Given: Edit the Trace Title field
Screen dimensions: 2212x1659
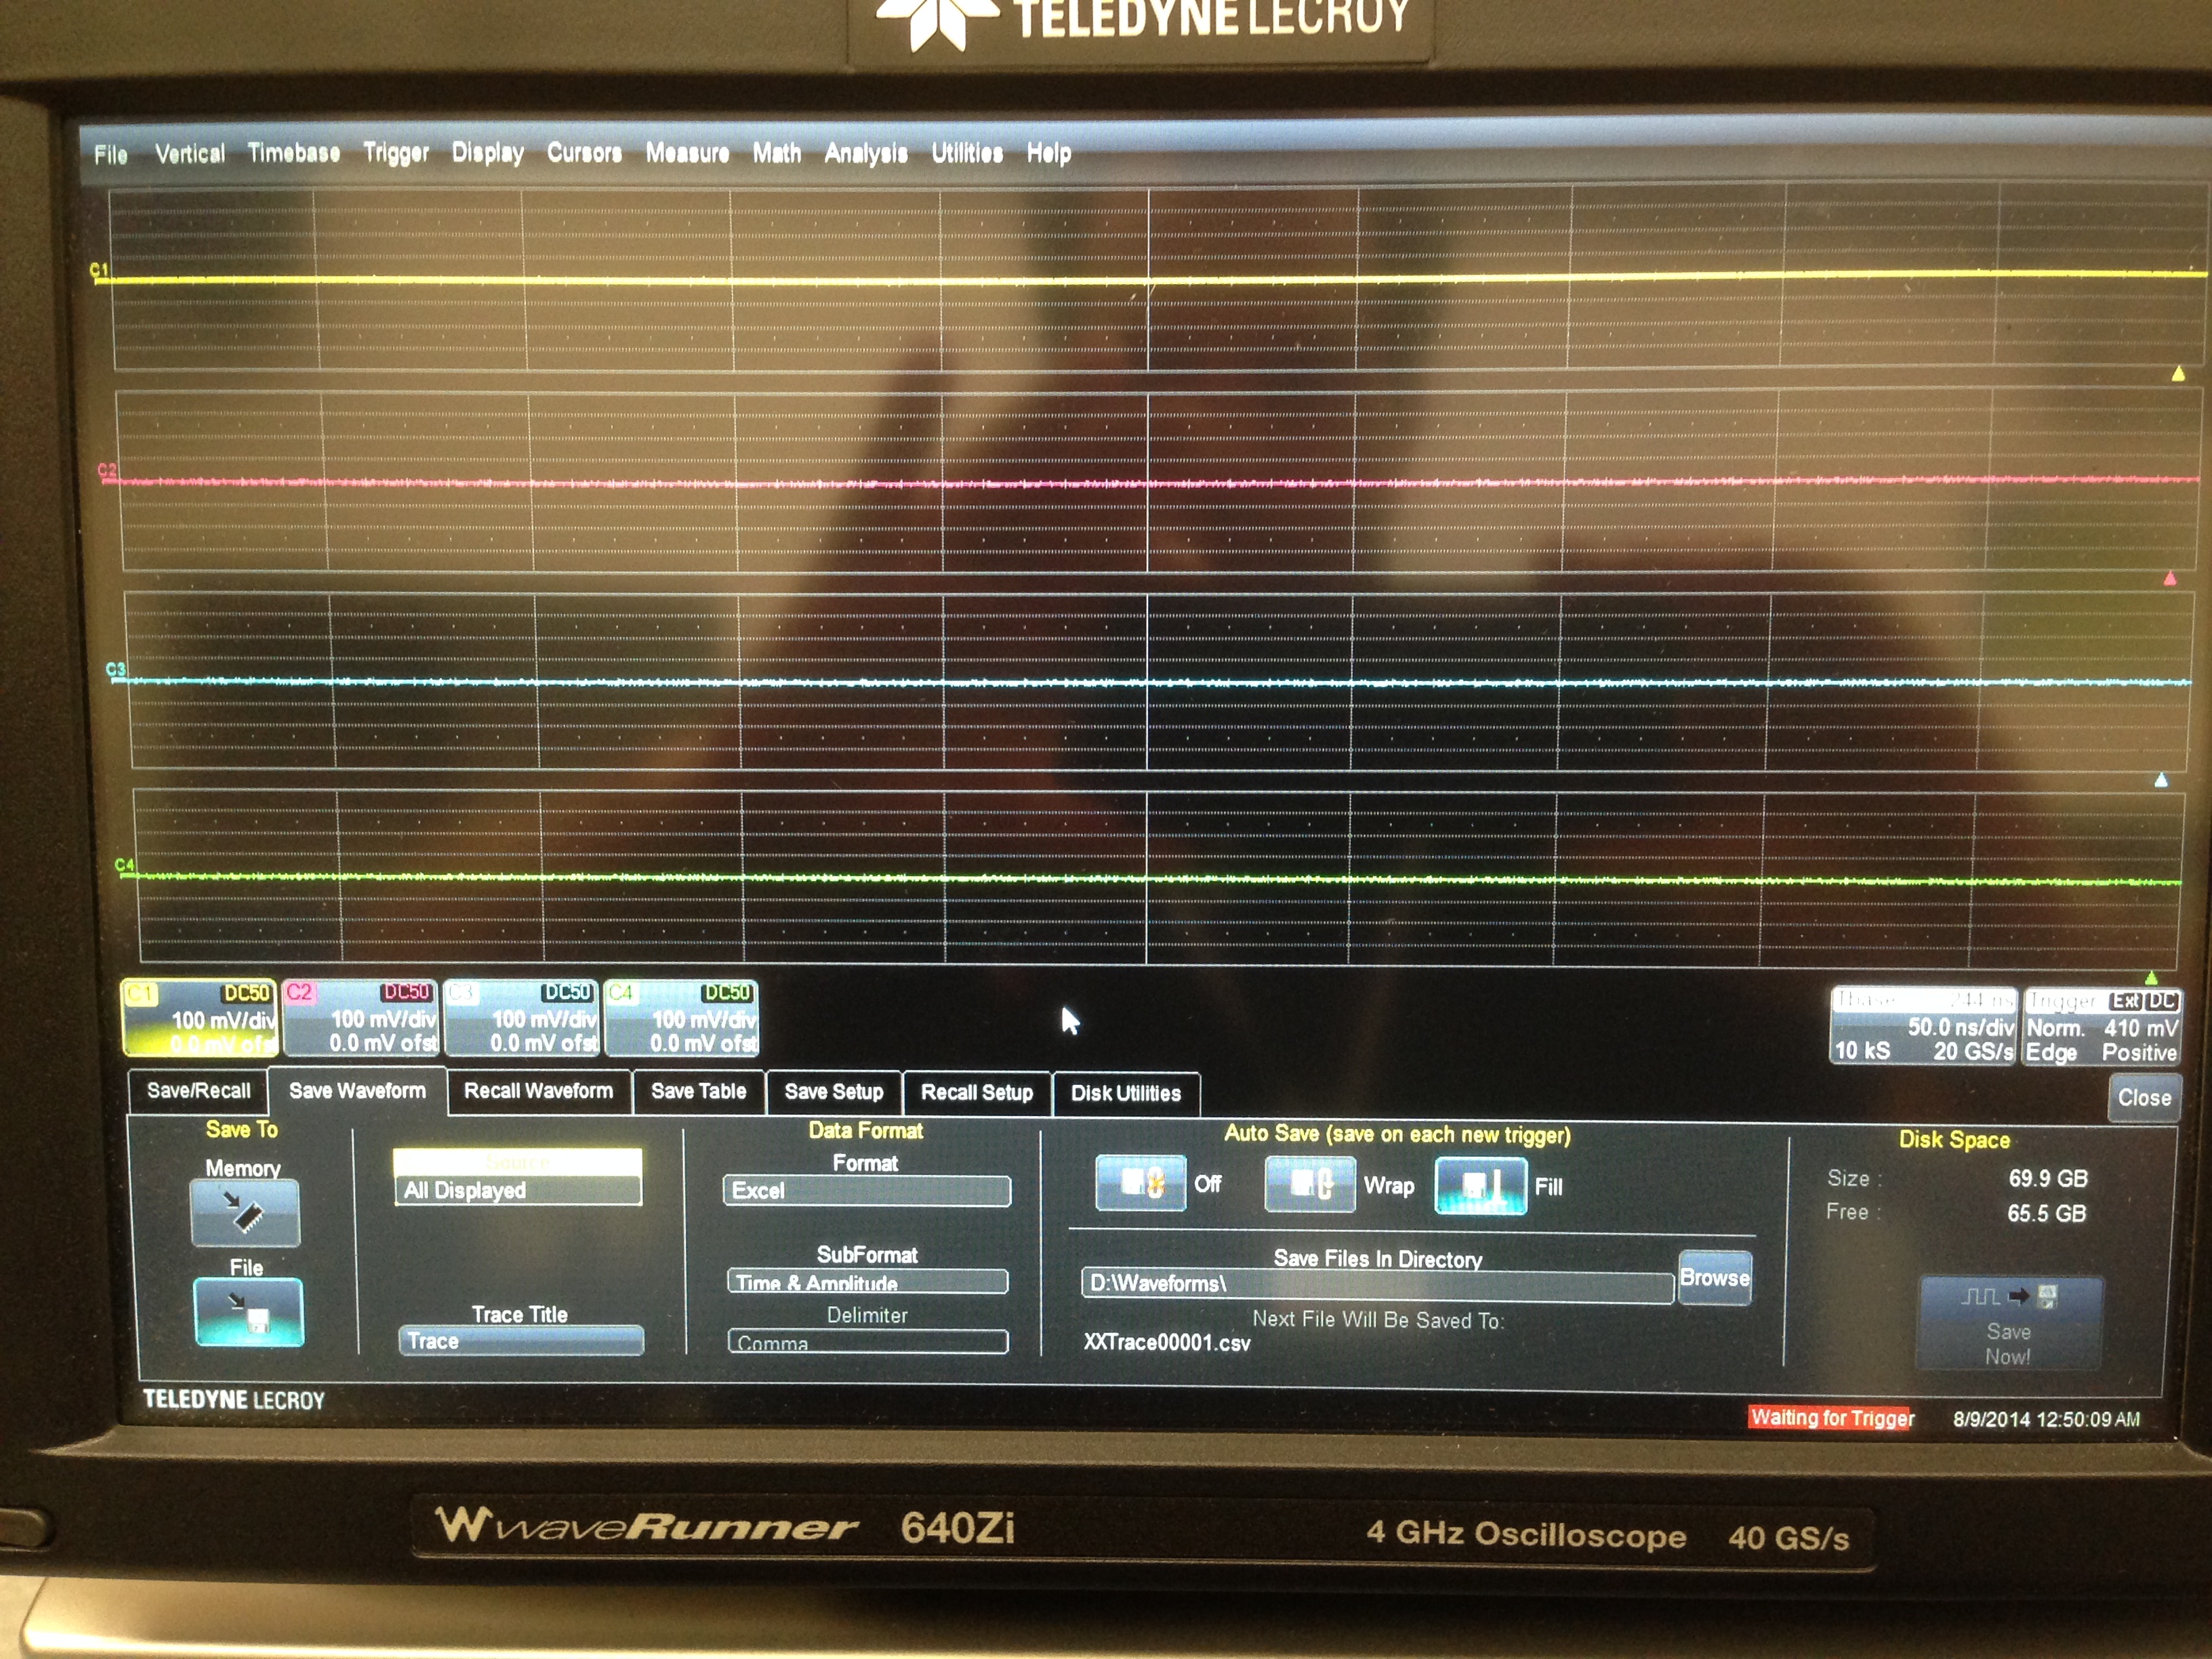Looking at the screenshot, I should pyautogui.click(x=521, y=1341).
